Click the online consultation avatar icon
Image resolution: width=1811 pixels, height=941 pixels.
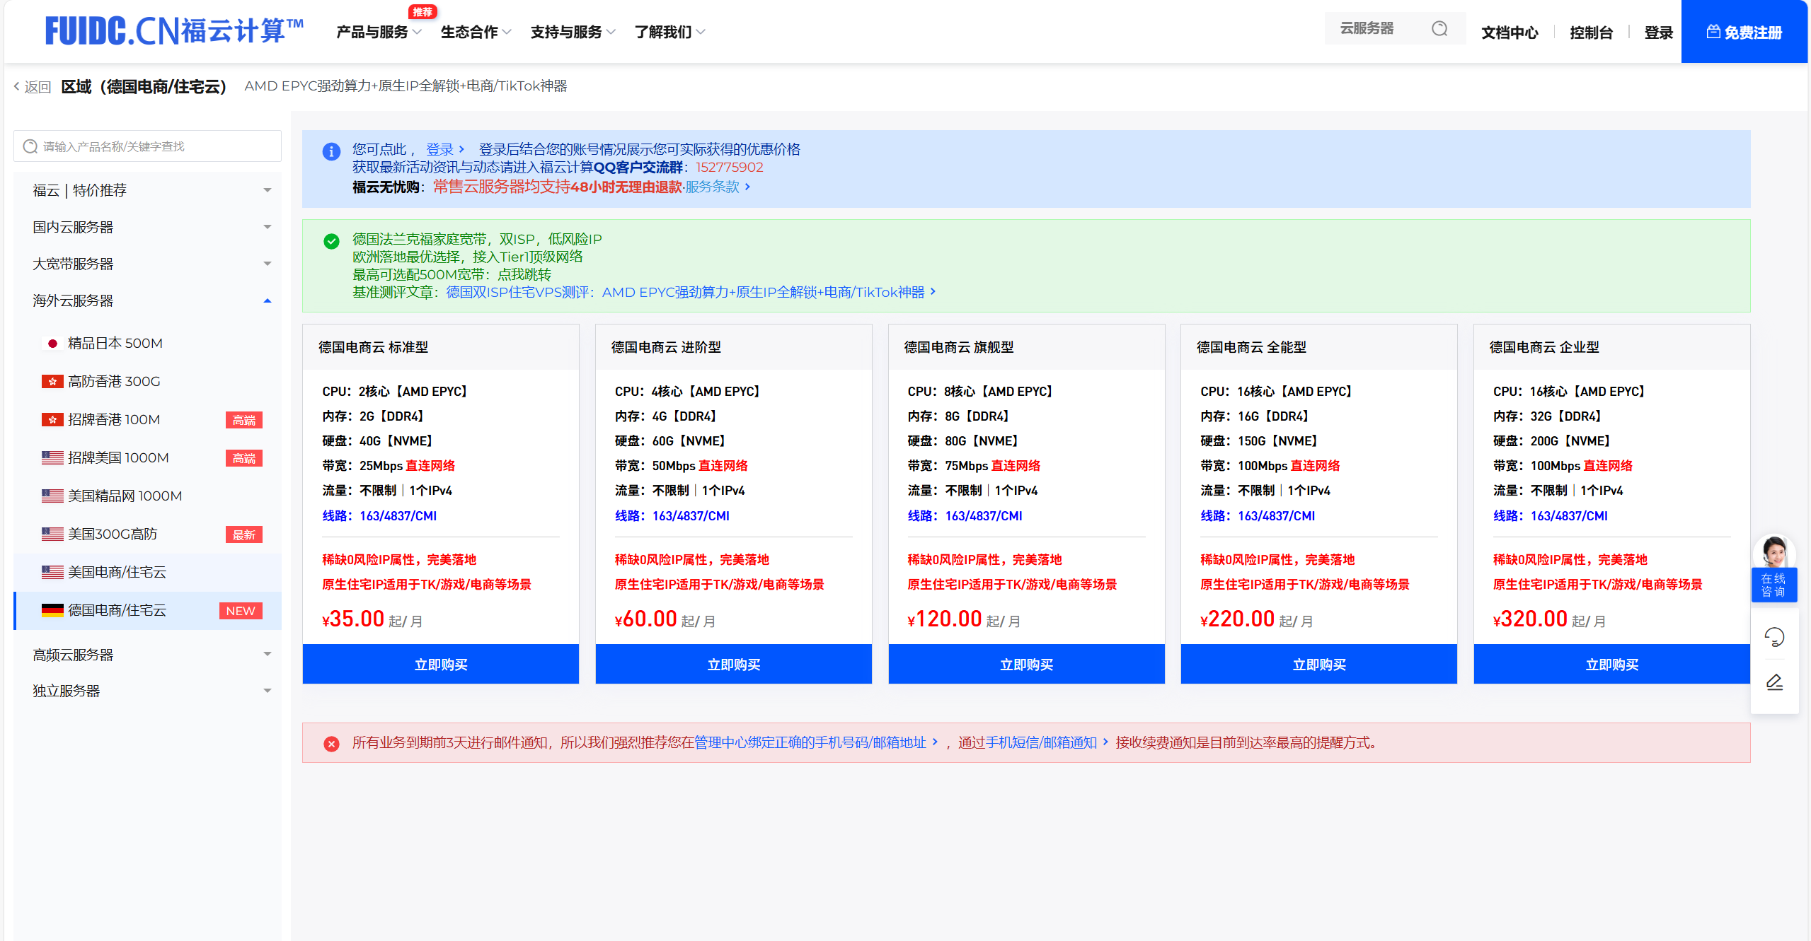(x=1774, y=551)
